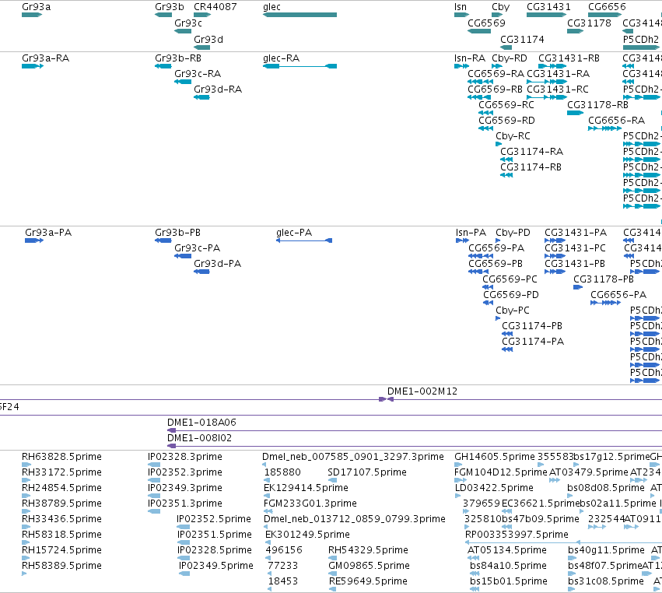662x593 pixels.
Task: Click the Gr93a-RA transcript
Action: [x=45, y=58]
